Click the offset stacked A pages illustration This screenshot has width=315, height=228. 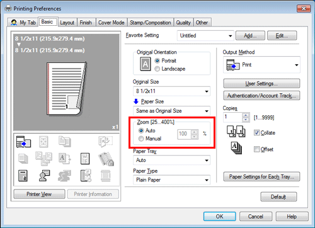click(236, 148)
